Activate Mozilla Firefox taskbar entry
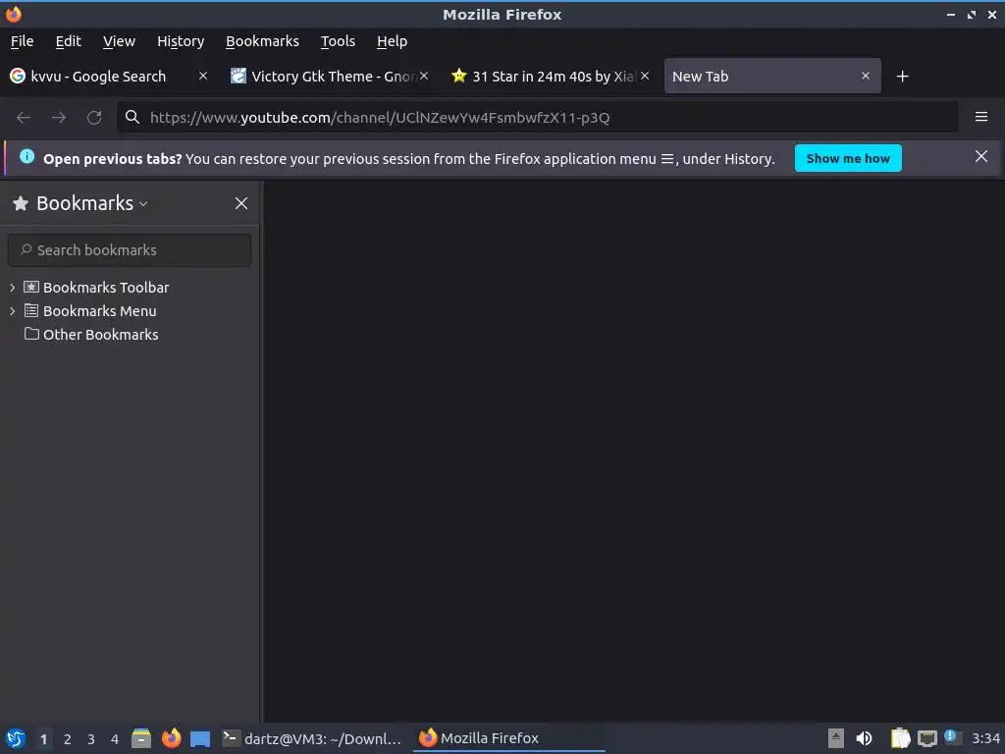Image resolution: width=1005 pixels, height=754 pixels. (x=509, y=738)
